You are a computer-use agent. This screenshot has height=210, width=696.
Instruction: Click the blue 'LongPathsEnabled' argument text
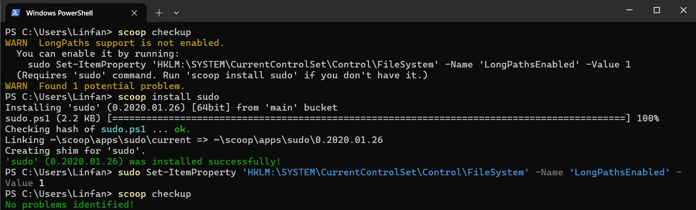click(x=619, y=172)
